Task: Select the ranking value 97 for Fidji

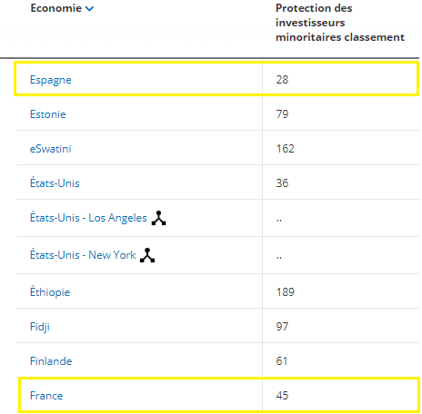Action: click(282, 327)
